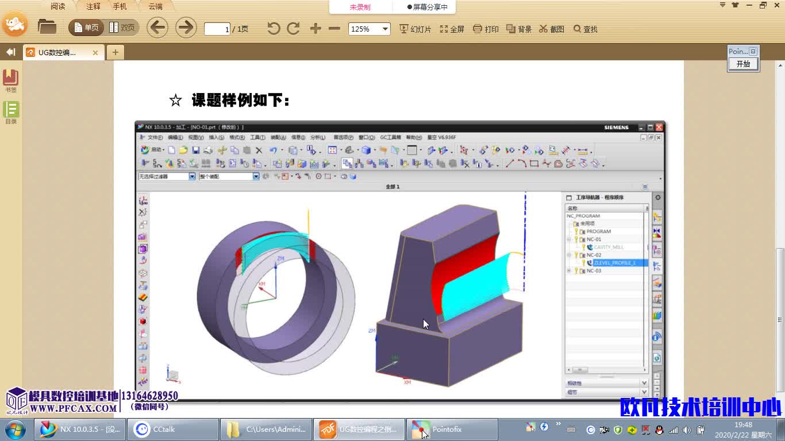This screenshot has width=785, height=441.
Task: Collapse the NC-02 tree node
Action: (569, 255)
